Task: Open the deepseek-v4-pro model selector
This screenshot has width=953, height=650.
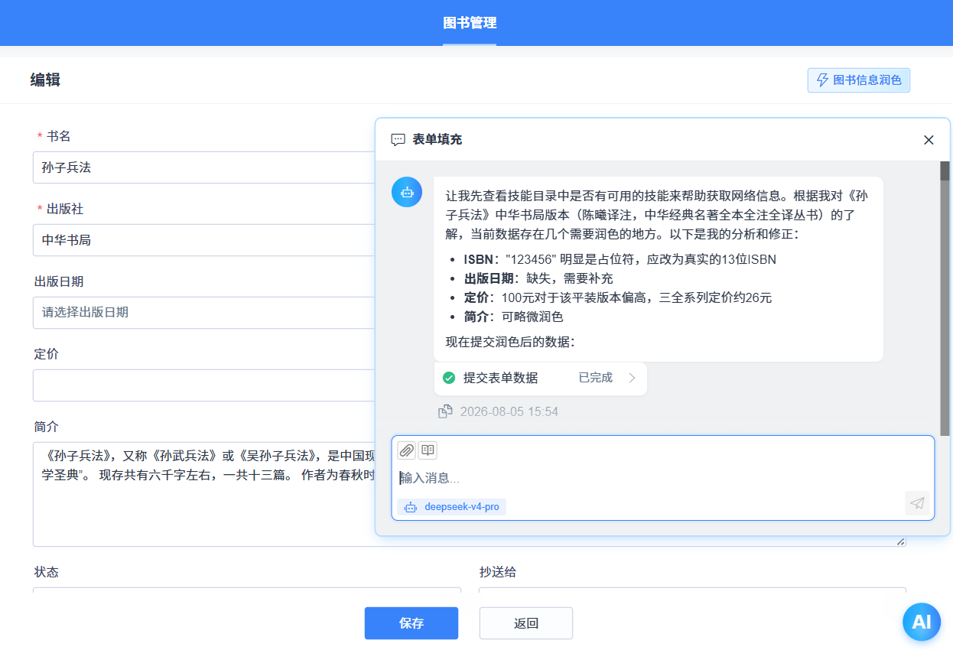Action: point(451,507)
